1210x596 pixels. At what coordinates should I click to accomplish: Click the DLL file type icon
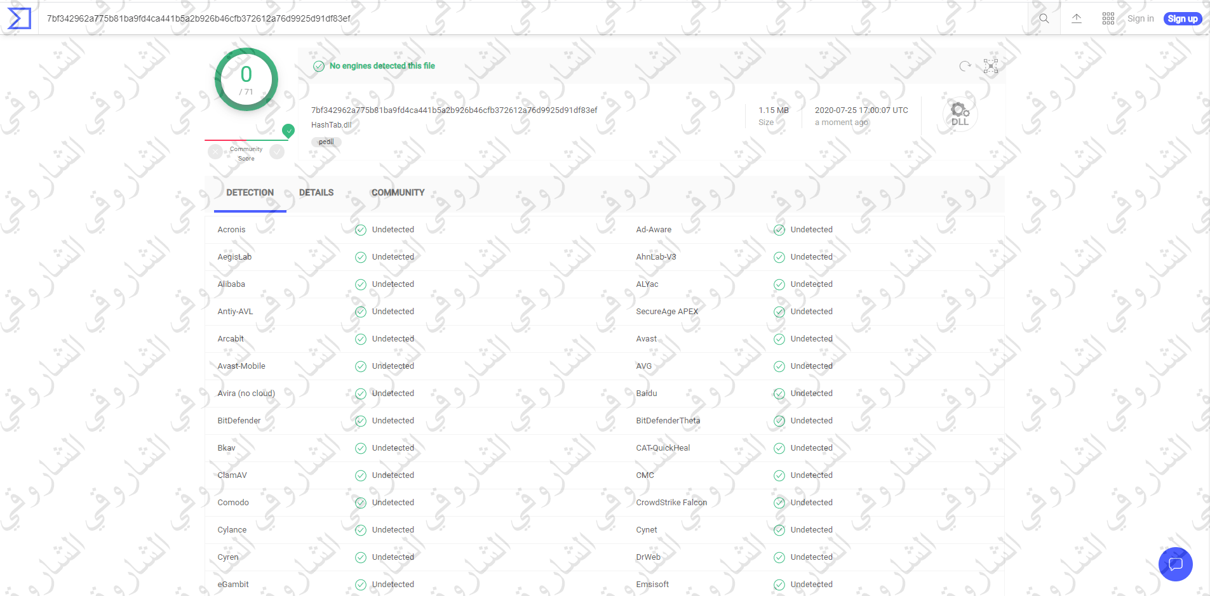(960, 114)
